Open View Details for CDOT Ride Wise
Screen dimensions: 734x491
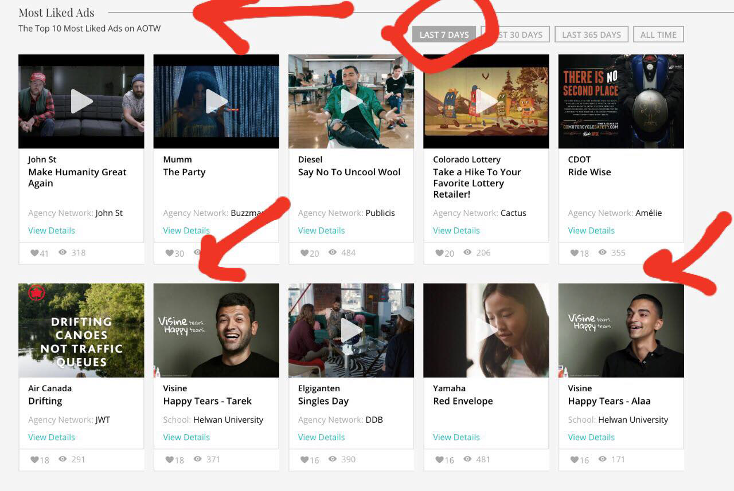click(x=591, y=230)
